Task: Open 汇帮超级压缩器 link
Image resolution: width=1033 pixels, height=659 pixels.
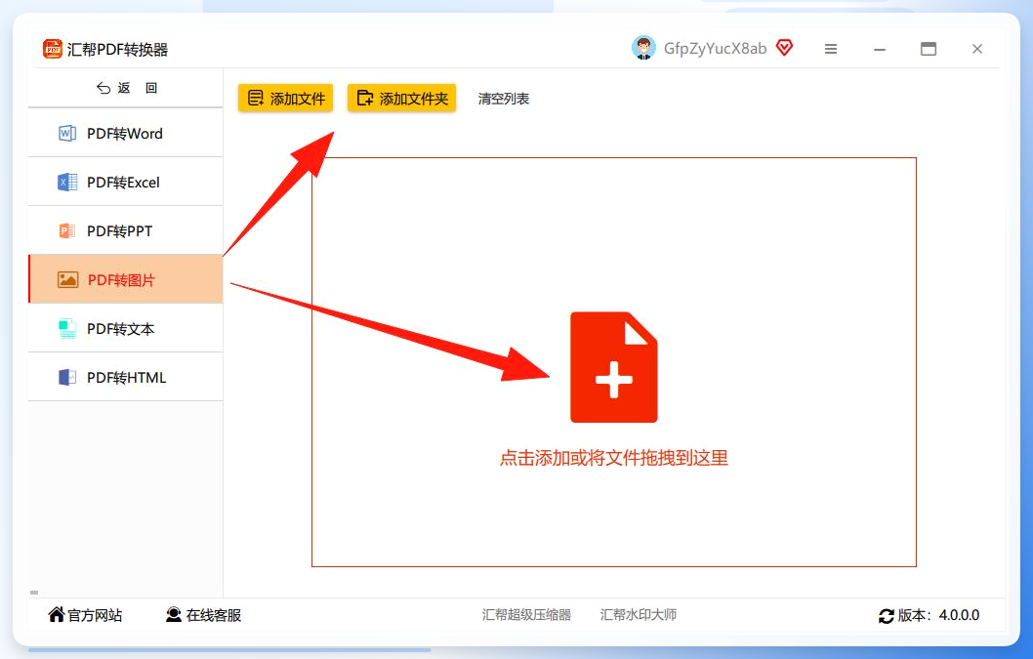Action: pos(526,615)
